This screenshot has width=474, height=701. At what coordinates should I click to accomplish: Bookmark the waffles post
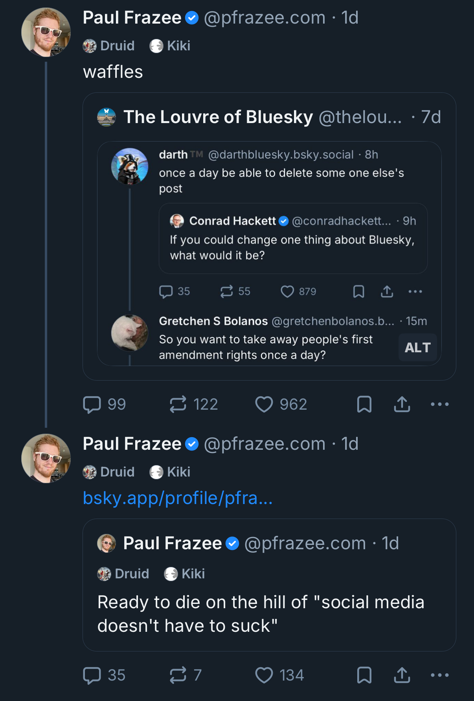click(x=364, y=405)
